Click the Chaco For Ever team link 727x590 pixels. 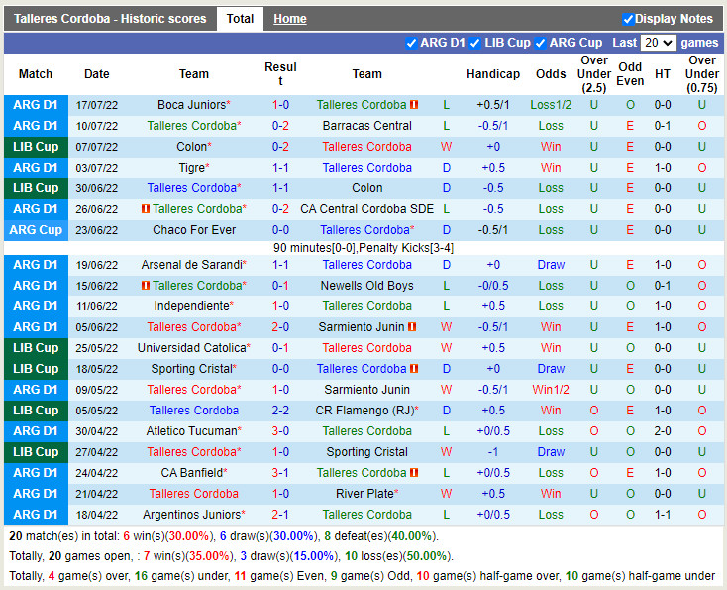pyautogui.click(x=194, y=230)
